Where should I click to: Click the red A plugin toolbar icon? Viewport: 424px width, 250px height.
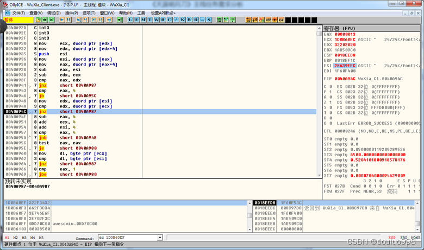(x=261, y=20)
